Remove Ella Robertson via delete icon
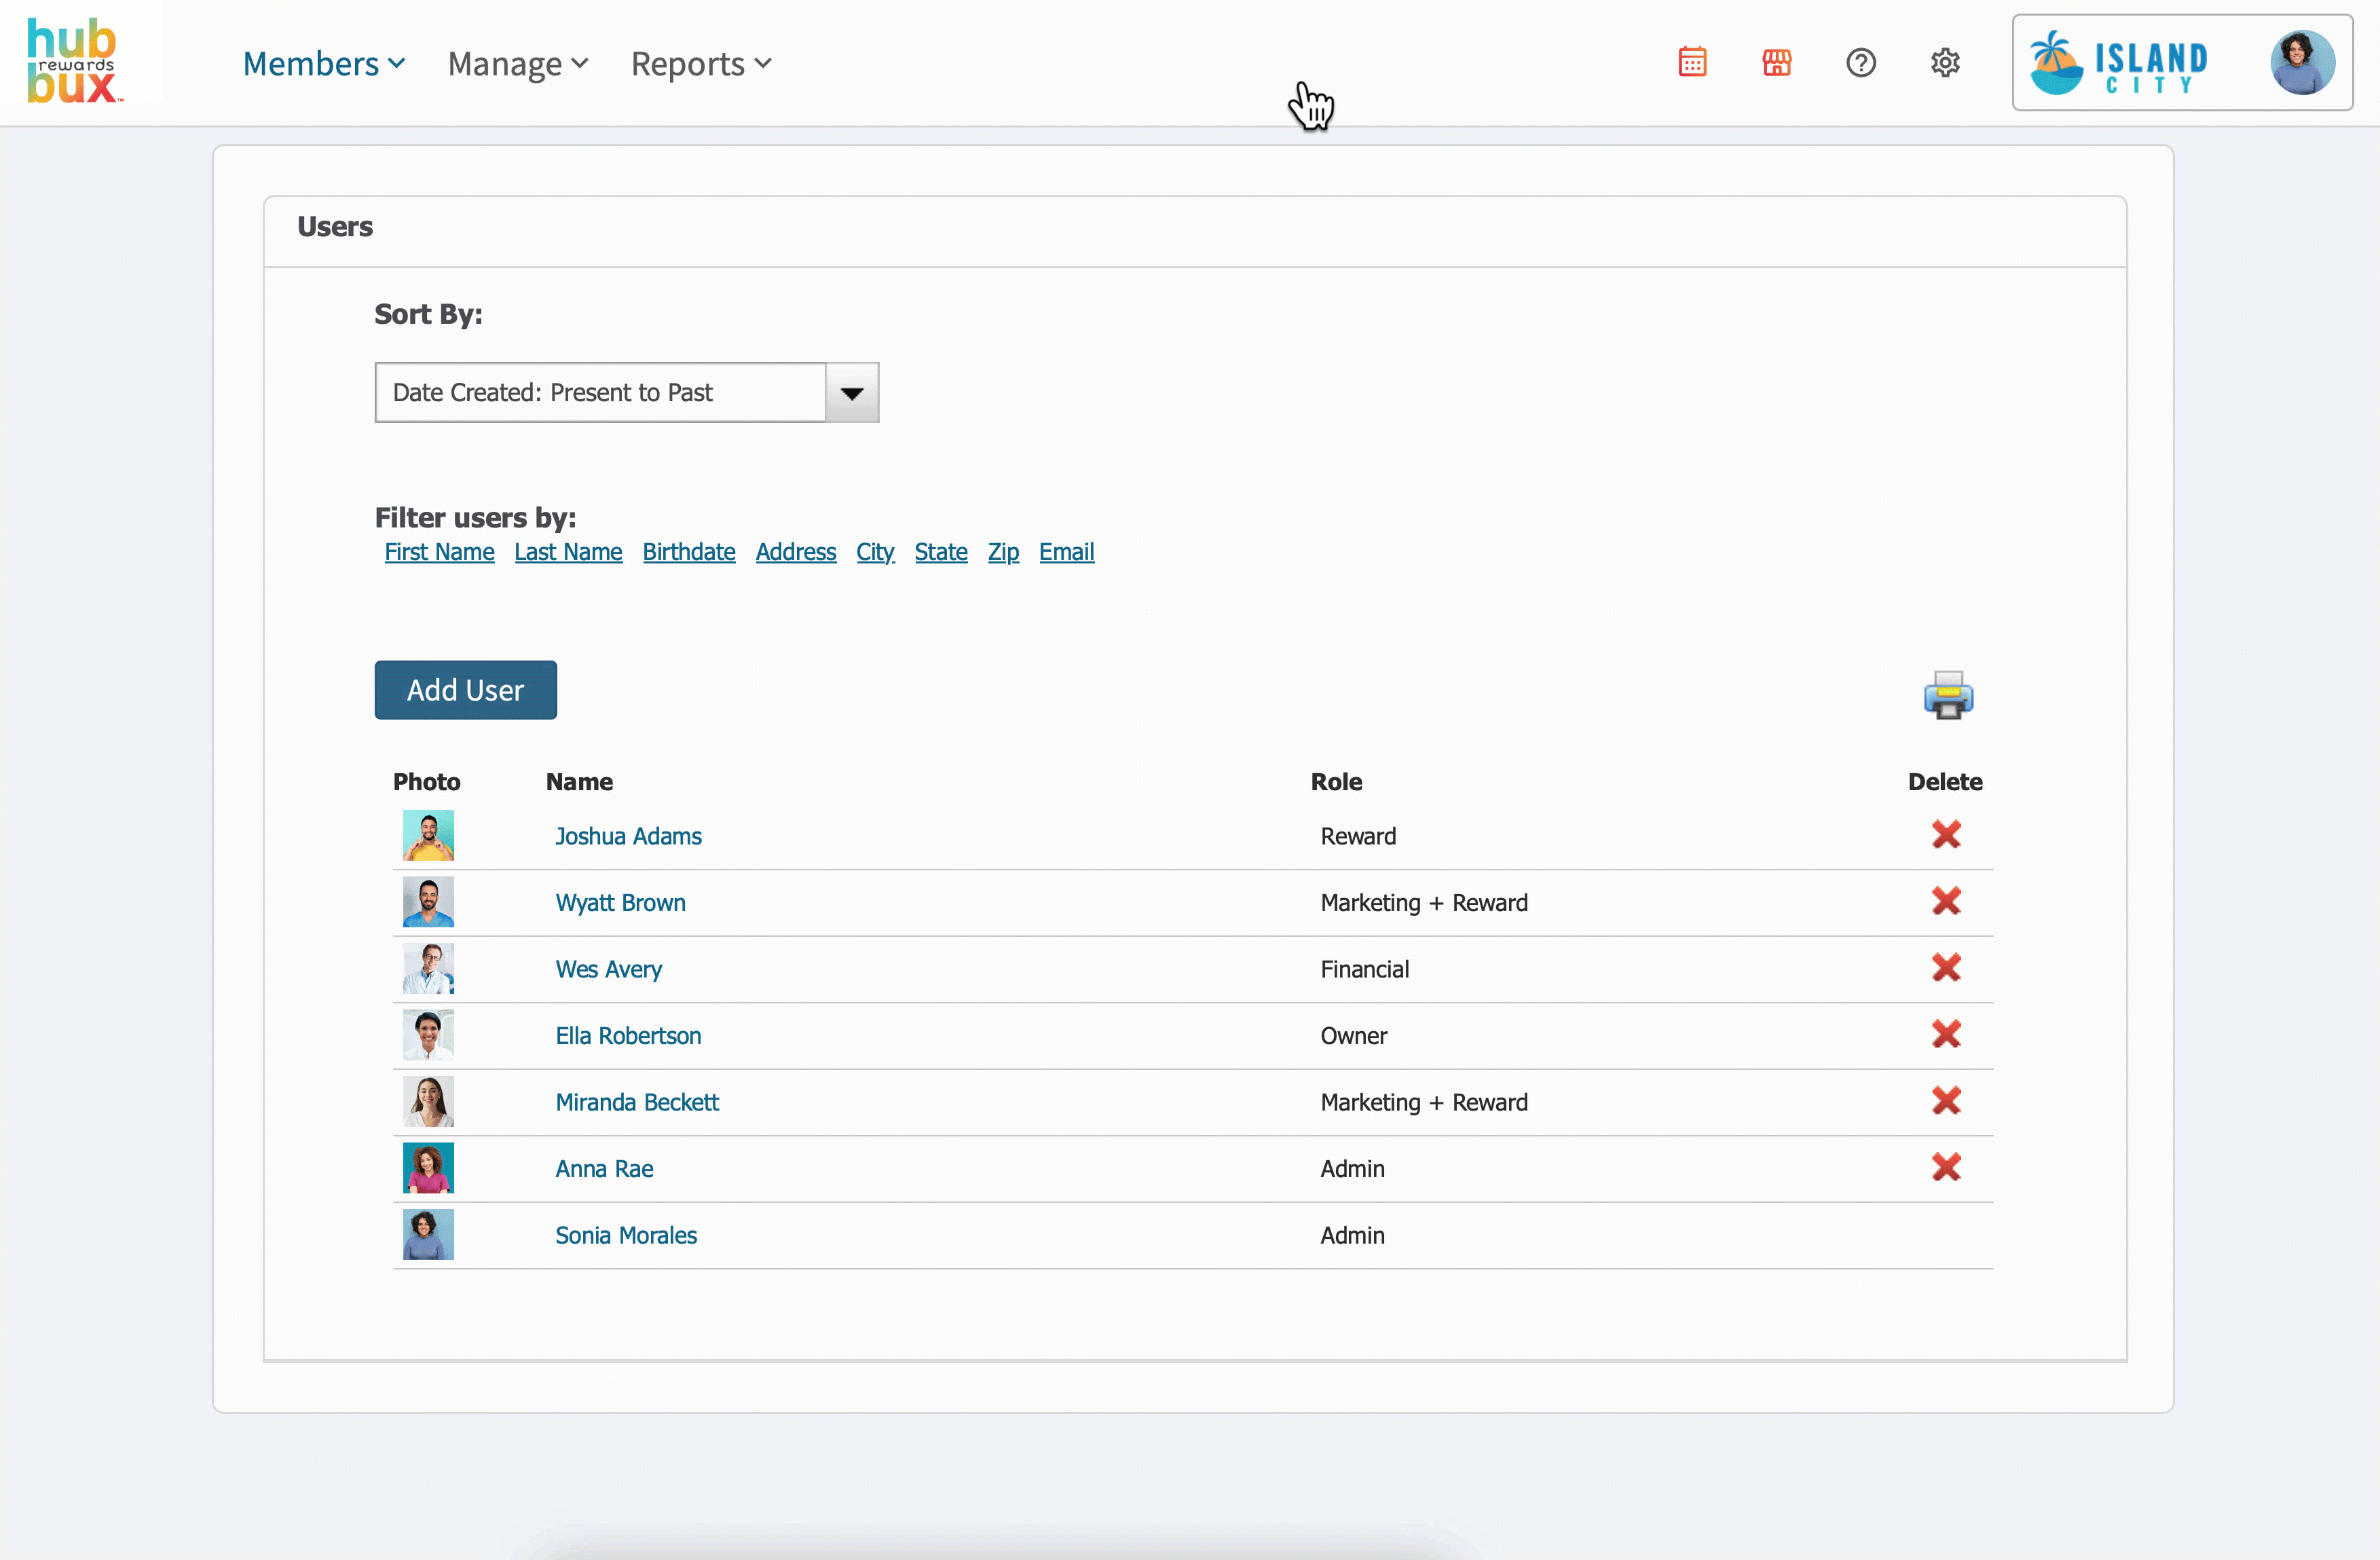 (1945, 1034)
